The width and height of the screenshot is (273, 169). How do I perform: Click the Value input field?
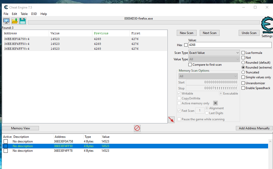pyautogui.click(x=230, y=45)
